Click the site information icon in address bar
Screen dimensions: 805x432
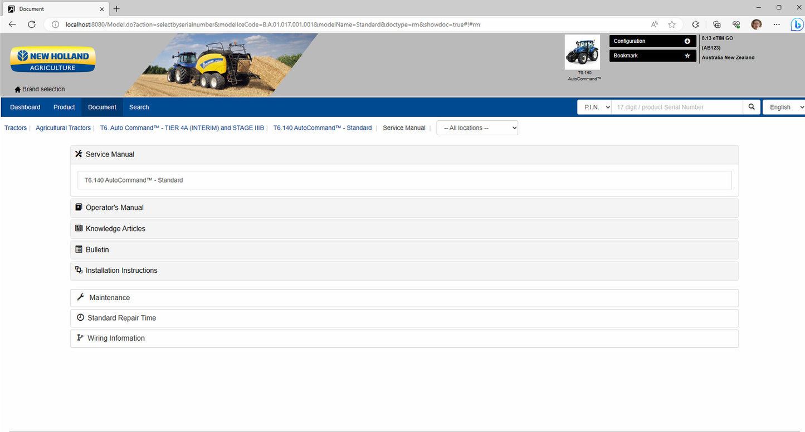55,24
